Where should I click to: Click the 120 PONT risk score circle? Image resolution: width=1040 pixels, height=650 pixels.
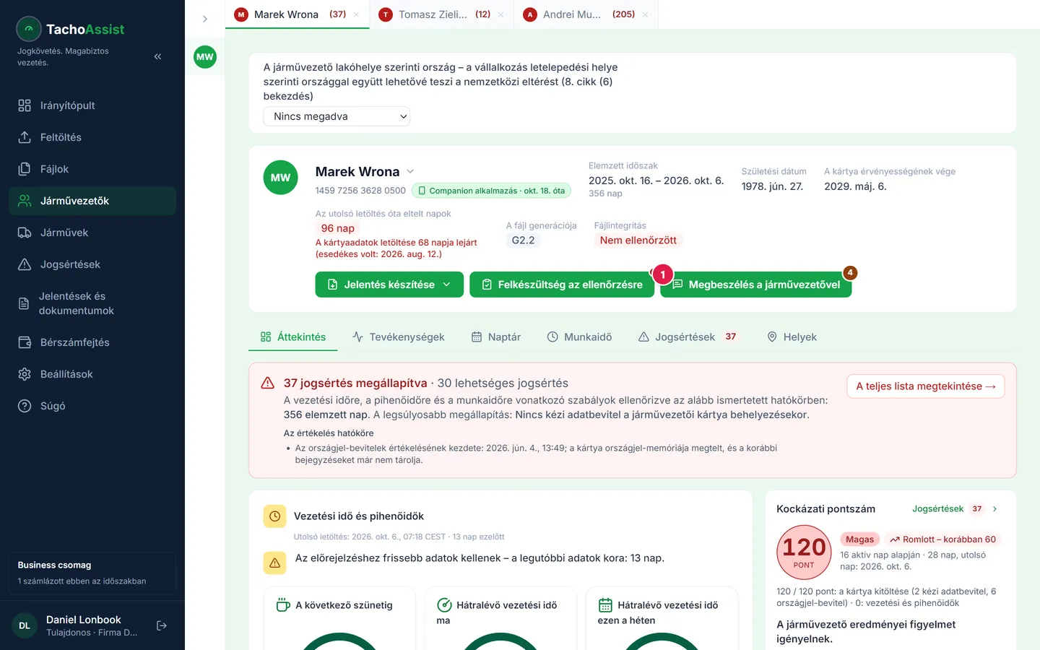pos(804,553)
